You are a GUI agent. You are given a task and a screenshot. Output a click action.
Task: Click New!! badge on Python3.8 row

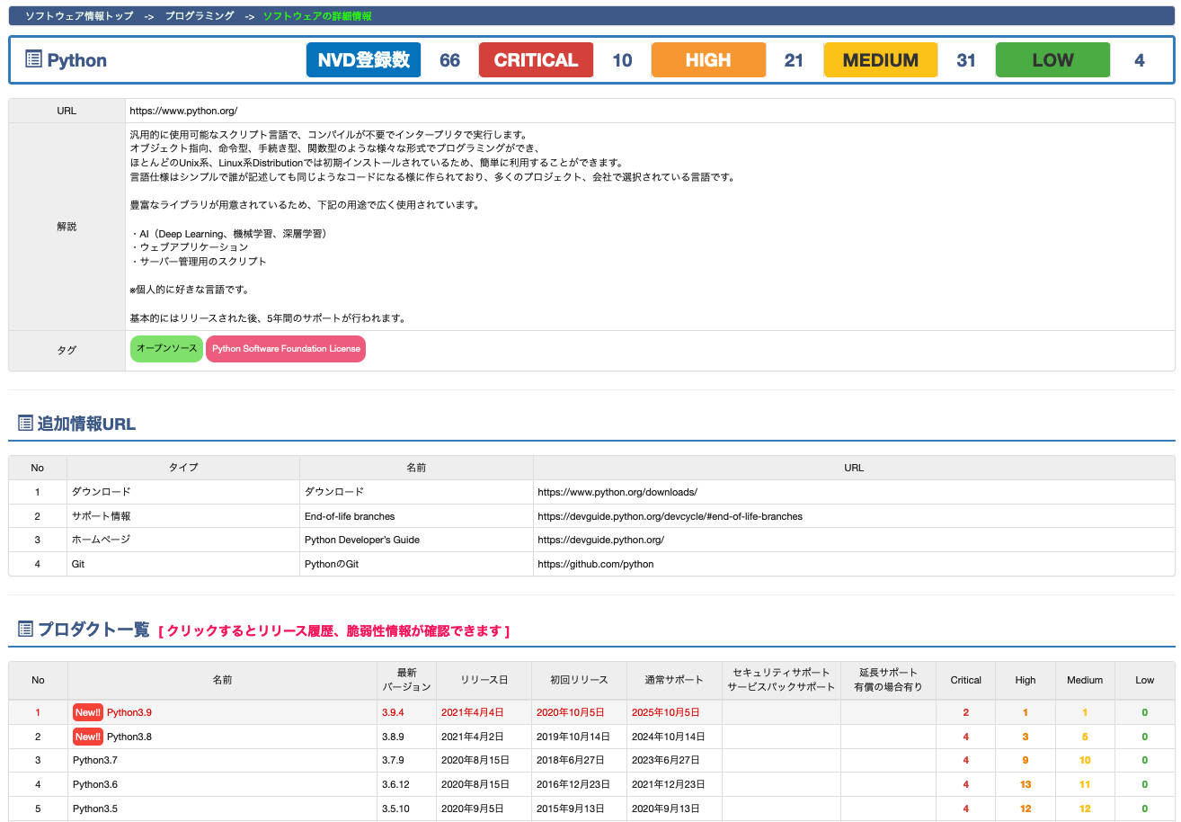coord(88,737)
